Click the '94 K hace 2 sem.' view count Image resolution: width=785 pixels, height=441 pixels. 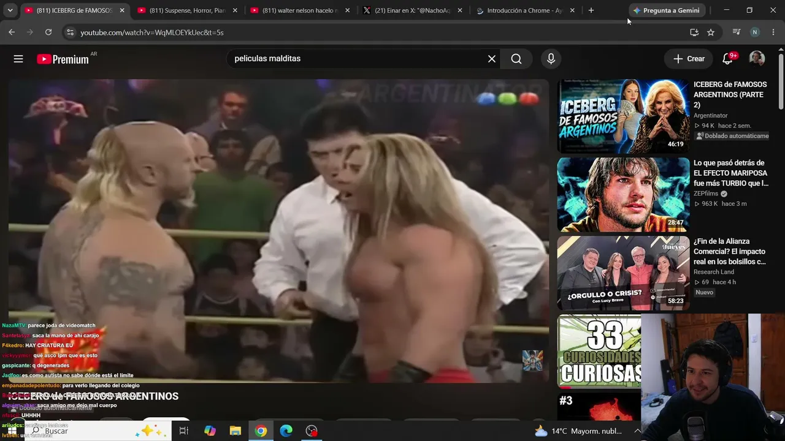tap(722, 126)
